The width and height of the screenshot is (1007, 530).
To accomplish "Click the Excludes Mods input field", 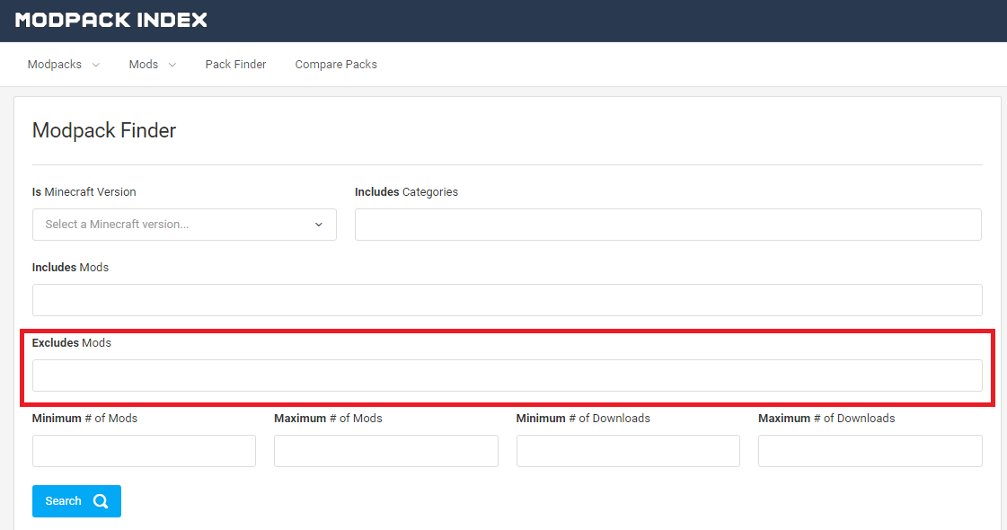I will click(507, 375).
